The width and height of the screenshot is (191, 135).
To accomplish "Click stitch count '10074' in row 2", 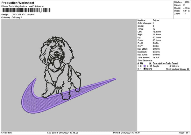I will pos(149,69).
